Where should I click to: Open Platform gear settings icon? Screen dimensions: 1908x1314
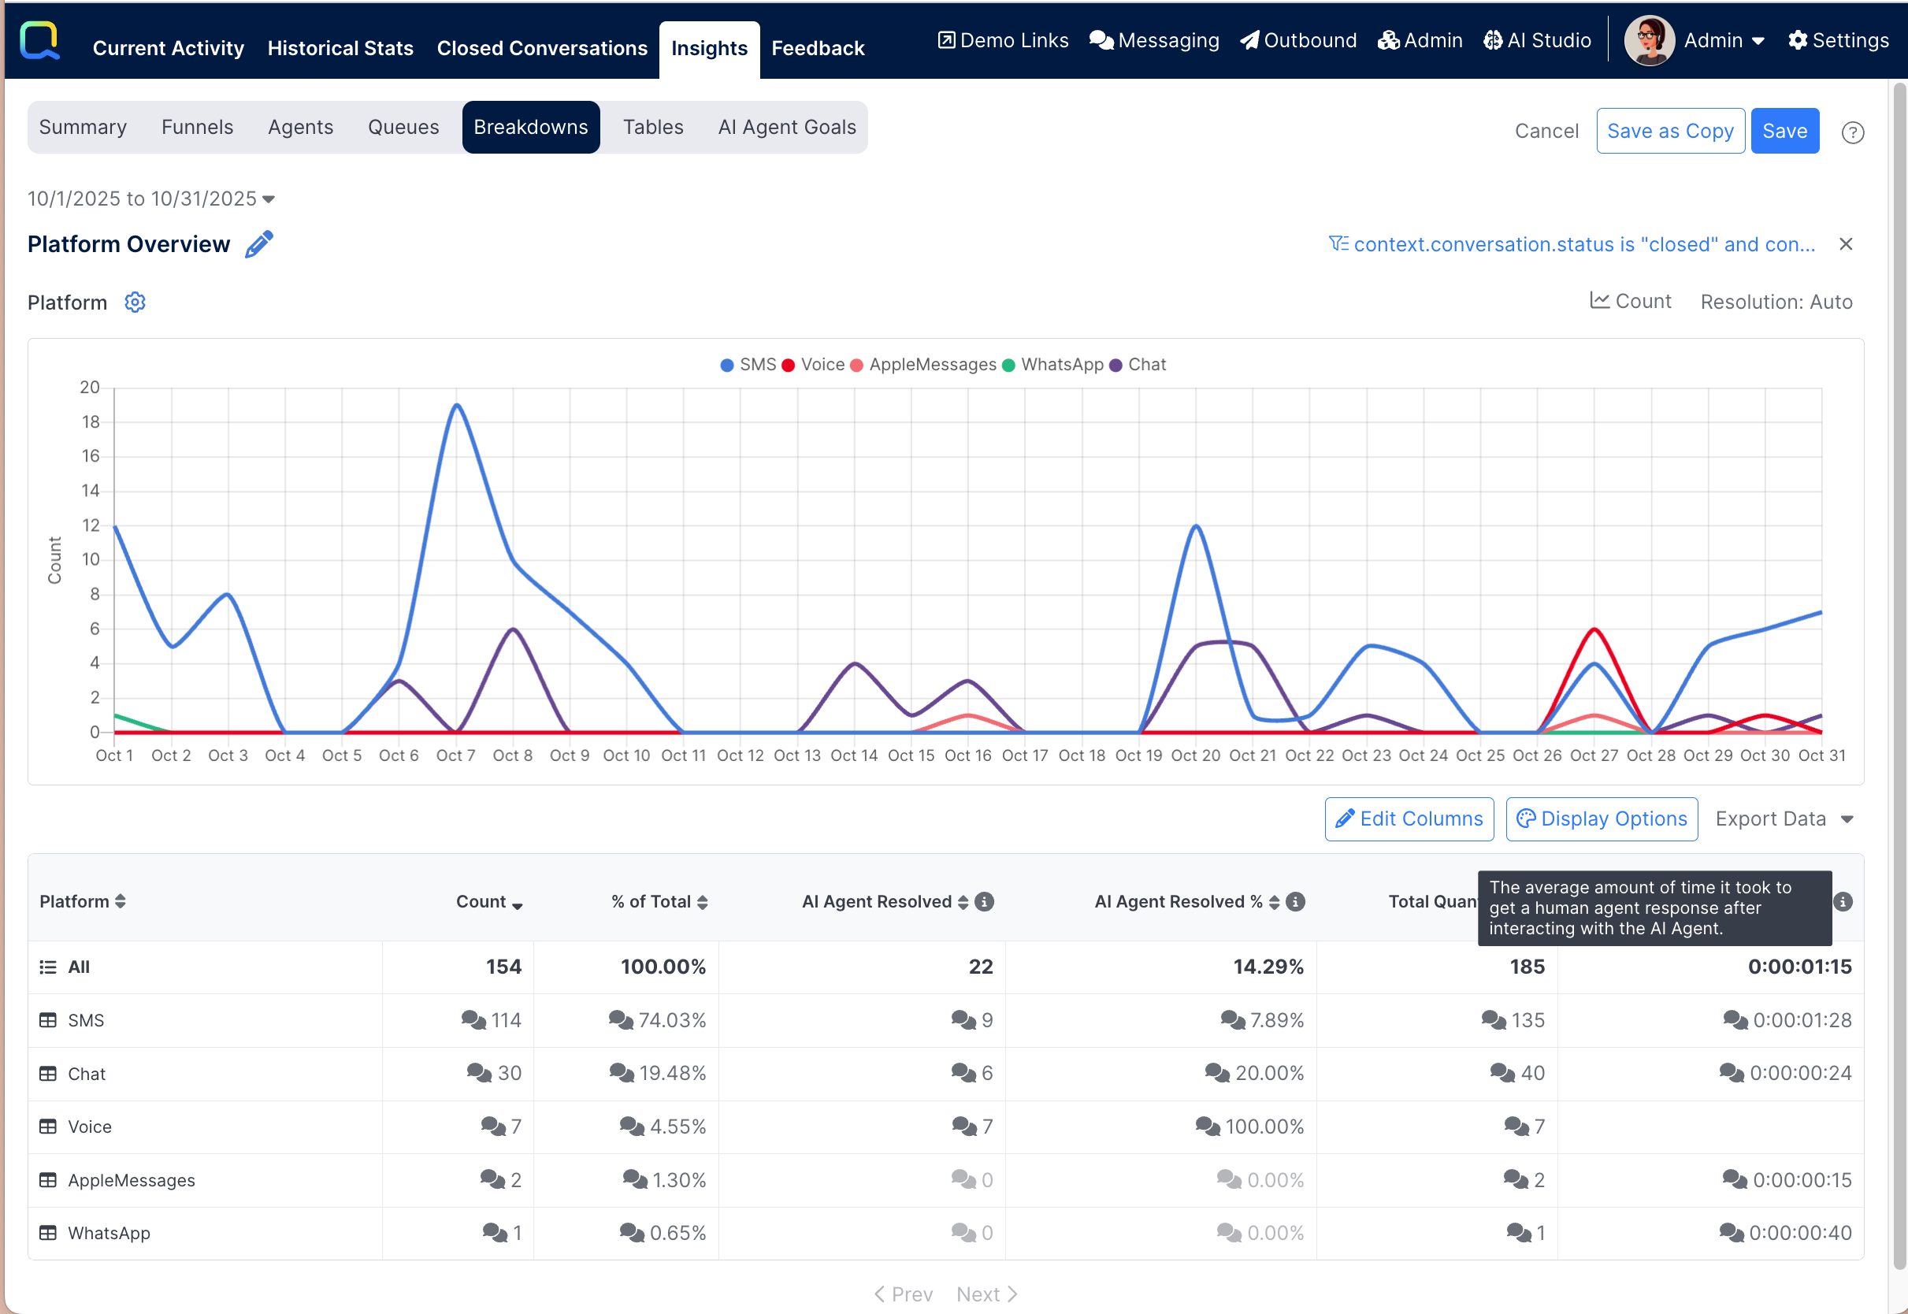(x=135, y=303)
